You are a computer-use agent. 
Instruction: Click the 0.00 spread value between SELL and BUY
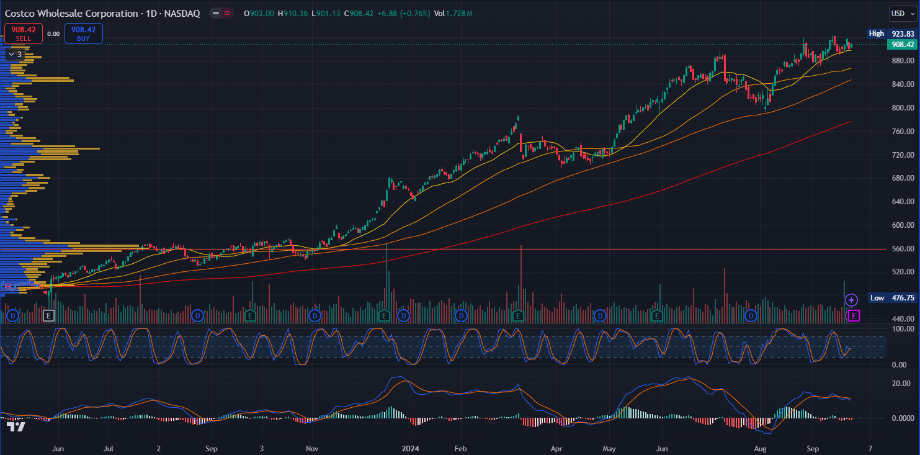click(x=53, y=34)
